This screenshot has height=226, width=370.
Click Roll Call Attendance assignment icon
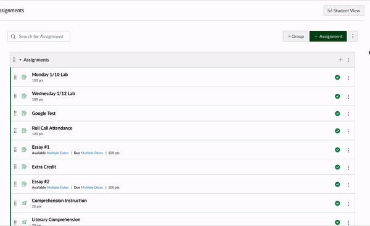click(24, 130)
